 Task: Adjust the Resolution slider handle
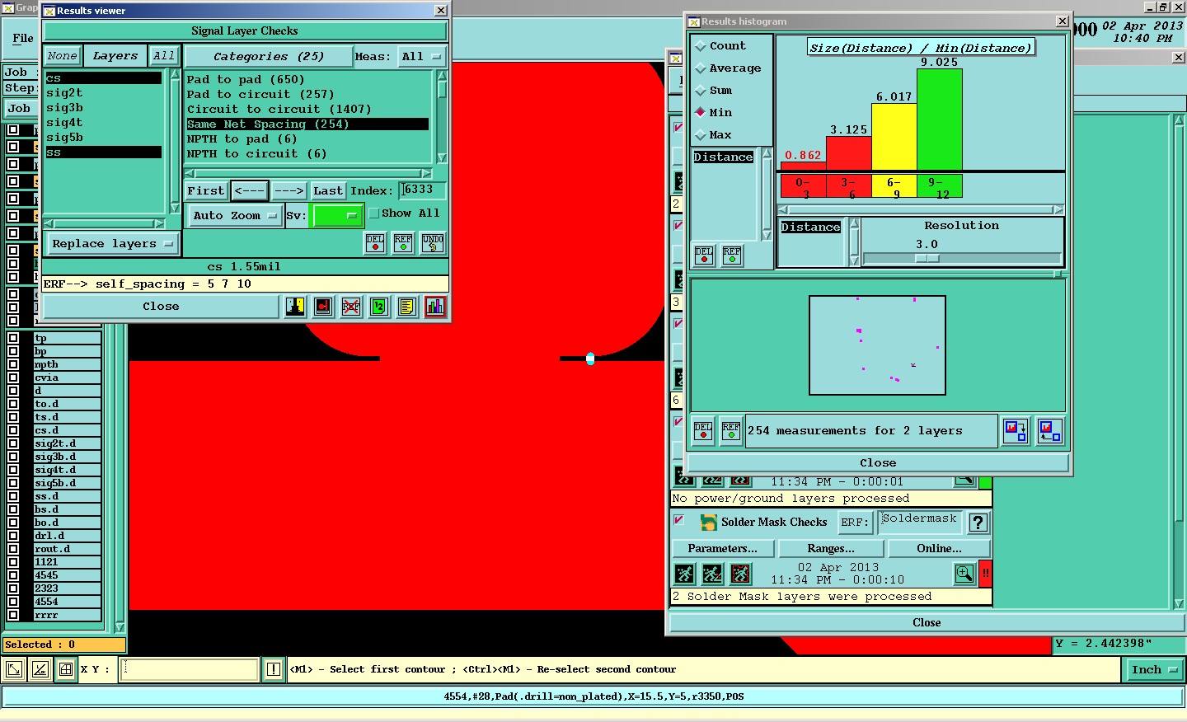coord(927,259)
